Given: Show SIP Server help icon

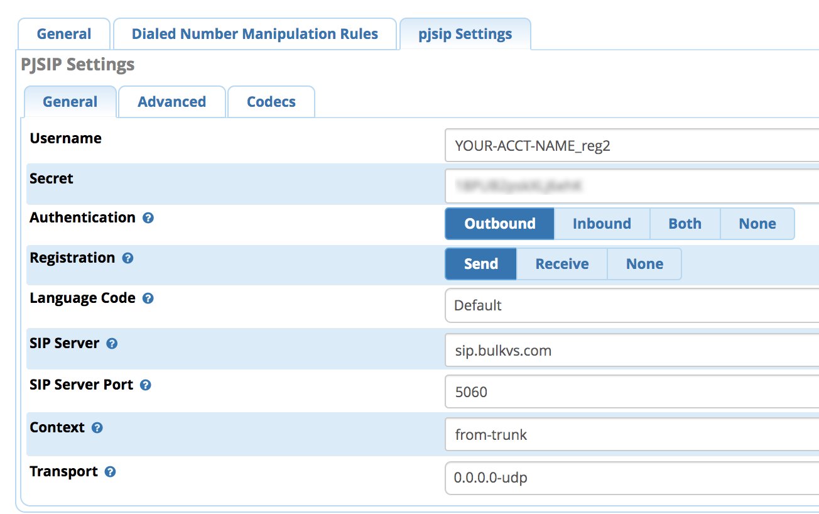Looking at the screenshot, I should point(112,344).
